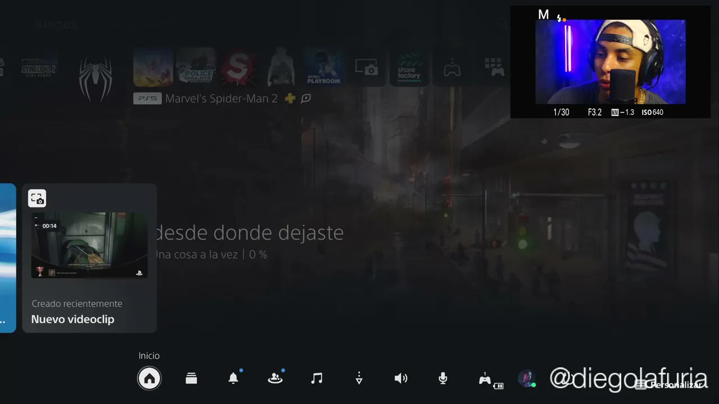Click the Creado recientemente text

(x=77, y=304)
